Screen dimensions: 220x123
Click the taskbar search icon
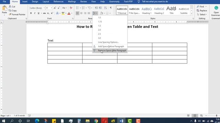coord(12,121)
